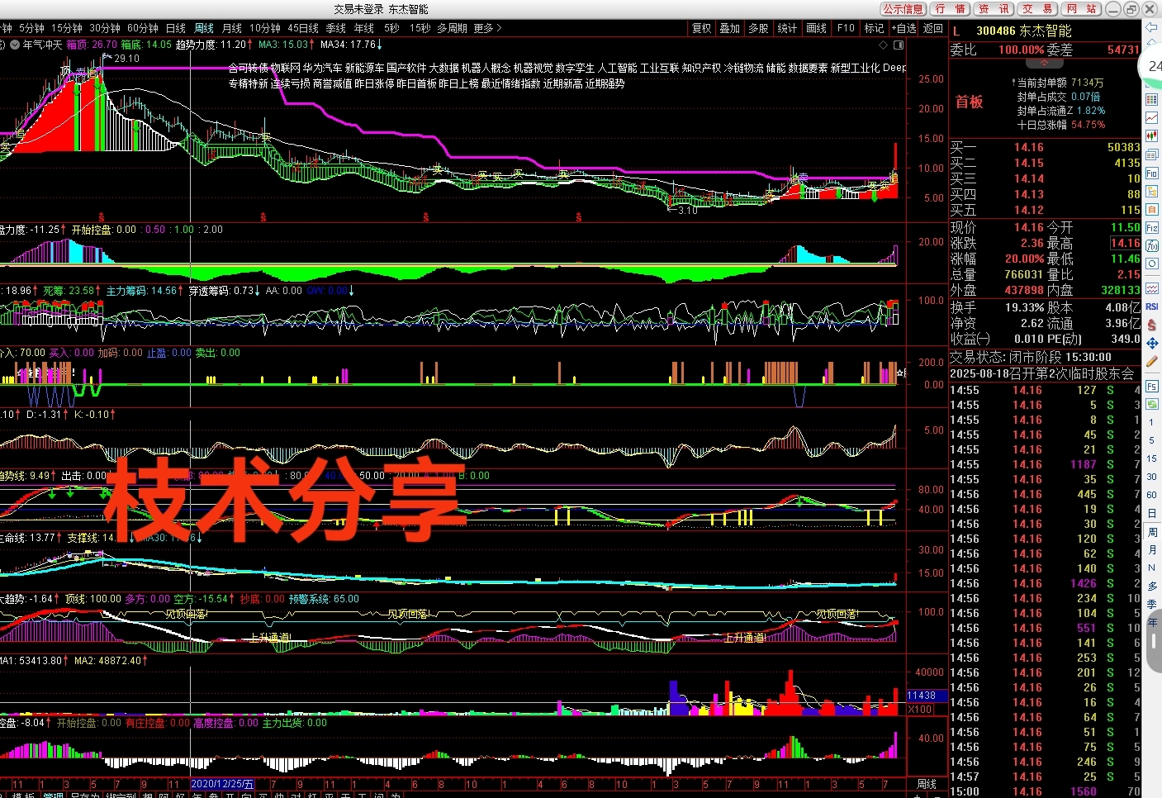Open the quote list grid icon
Viewport: 1162px width, 798px height.
[x=1151, y=100]
